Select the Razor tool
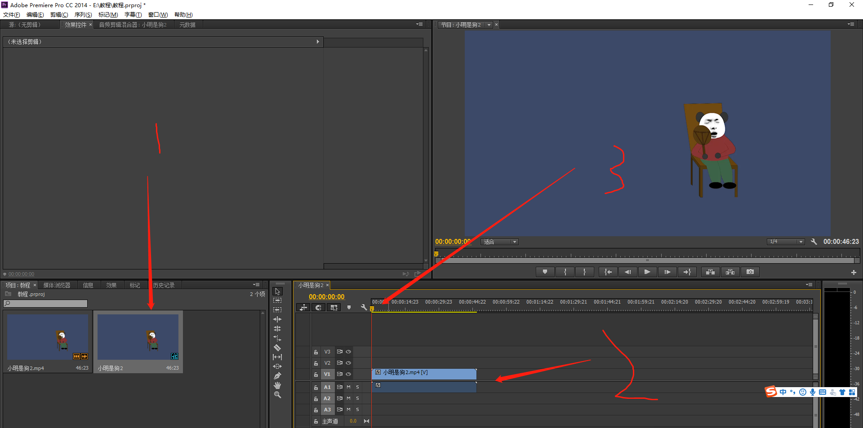863x428 pixels. coord(277,348)
